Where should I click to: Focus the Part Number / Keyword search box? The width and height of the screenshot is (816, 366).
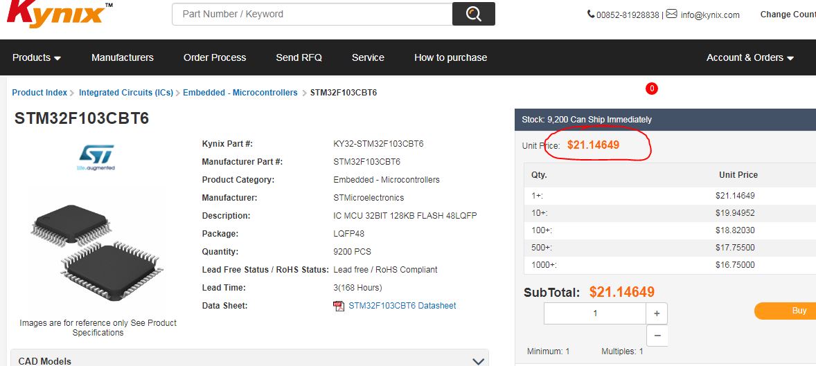coord(312,14)
